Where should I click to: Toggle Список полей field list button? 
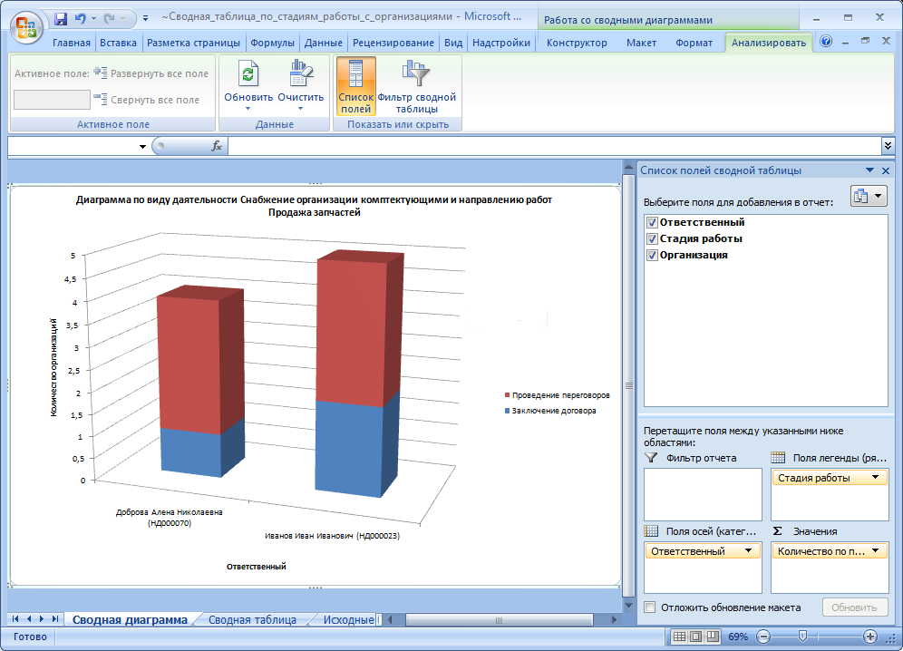(x=356, y=85)
